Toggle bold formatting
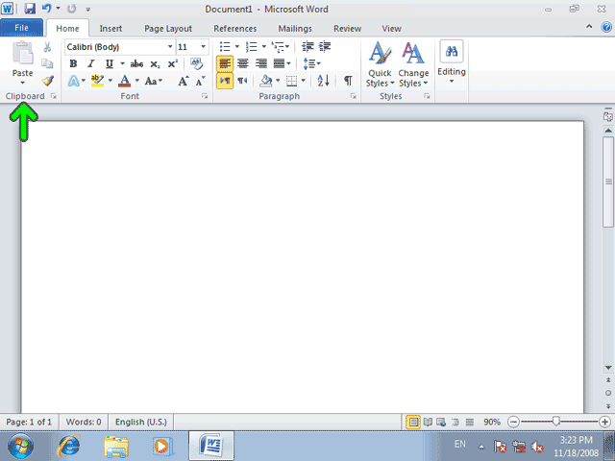The height and width of the screenshot is (461, 615). click(73, 64)
